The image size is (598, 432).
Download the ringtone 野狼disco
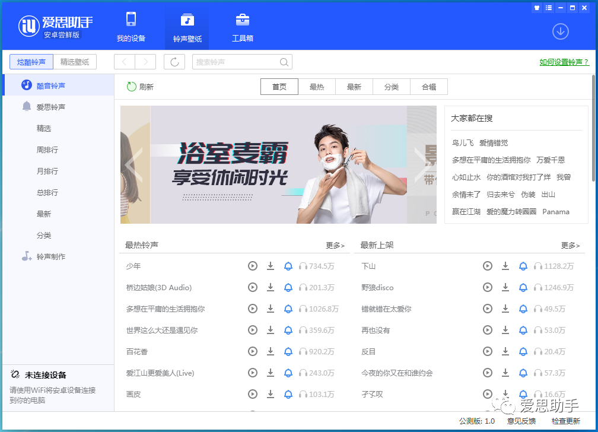[505, 287]
